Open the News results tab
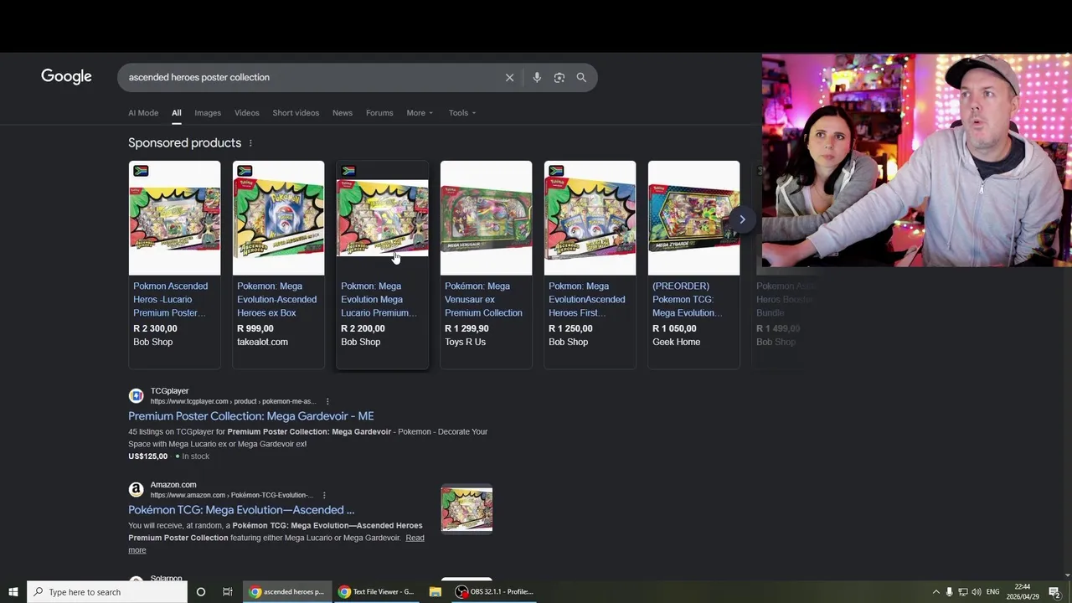The width and height of the screenshot is (1072, 603). pos(342,113)
